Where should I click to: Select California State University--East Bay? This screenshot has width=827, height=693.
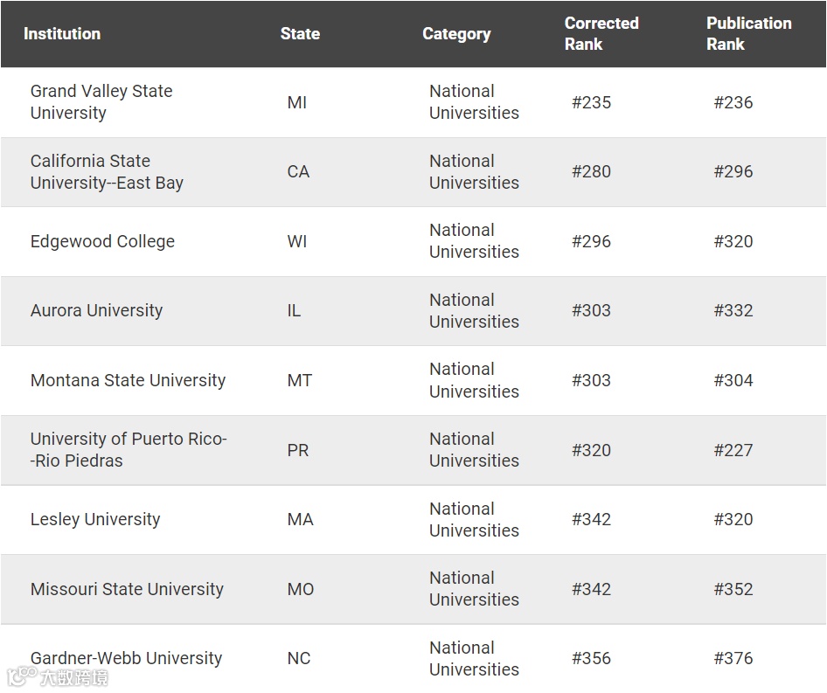107,172
